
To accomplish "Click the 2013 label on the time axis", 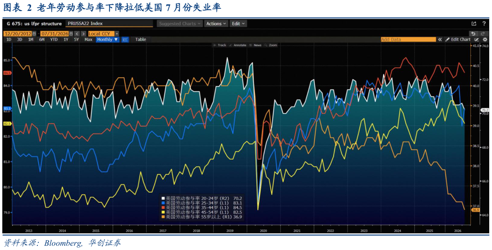I will [x=29, y=231].
